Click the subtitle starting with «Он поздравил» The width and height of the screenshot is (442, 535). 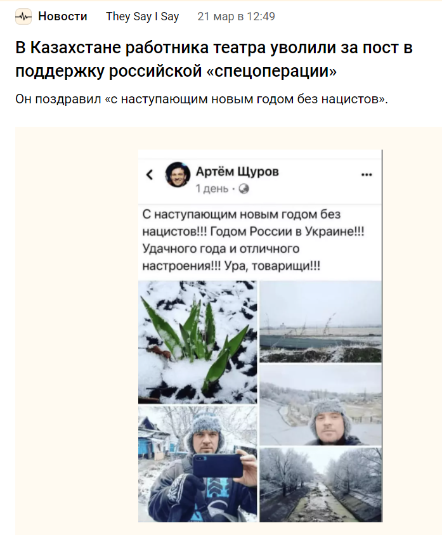[201, 100]
